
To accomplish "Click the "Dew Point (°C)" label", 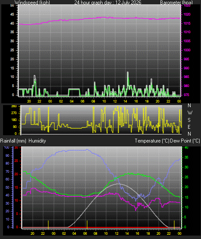I will (x=185, y=141).
